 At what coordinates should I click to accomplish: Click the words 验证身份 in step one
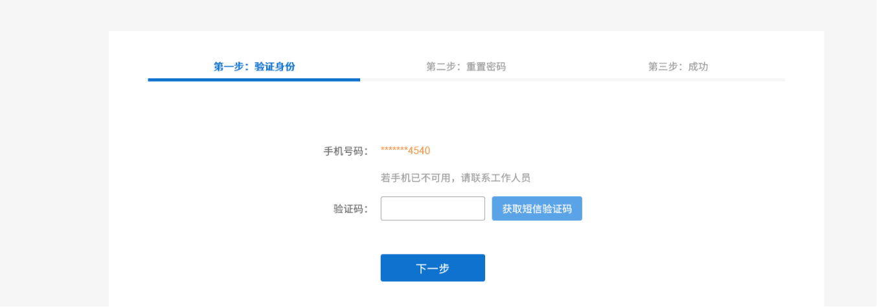[x=275, y=67]
